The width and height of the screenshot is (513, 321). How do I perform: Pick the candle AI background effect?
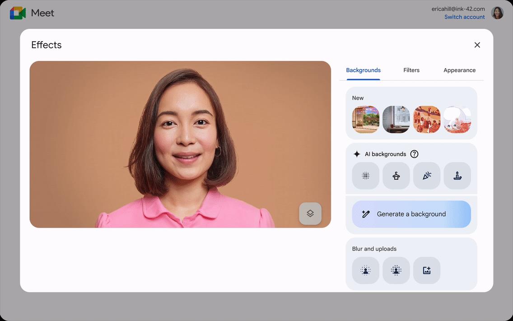coord(457,176)
